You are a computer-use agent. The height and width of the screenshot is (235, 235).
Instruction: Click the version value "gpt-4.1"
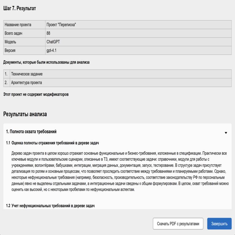51,50
